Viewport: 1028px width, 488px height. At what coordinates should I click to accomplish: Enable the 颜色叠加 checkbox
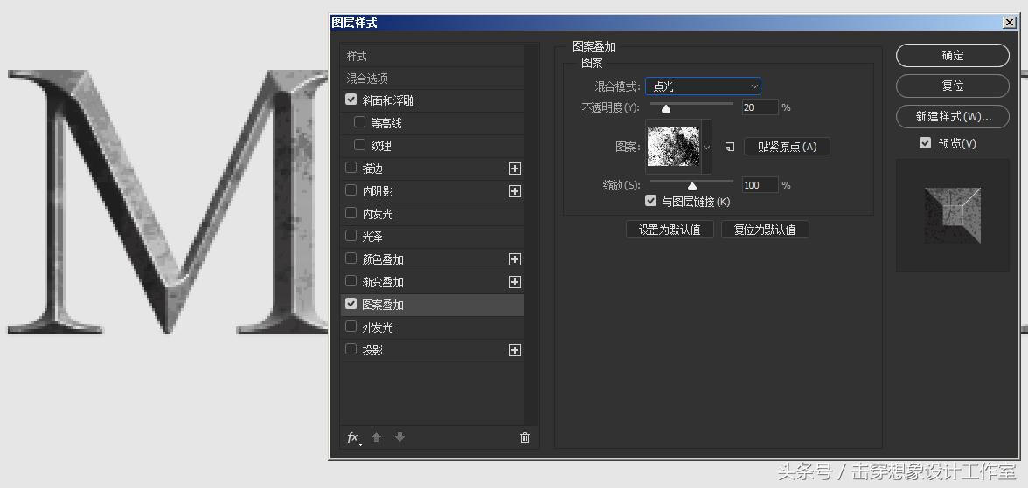click(x=351, y=258)
